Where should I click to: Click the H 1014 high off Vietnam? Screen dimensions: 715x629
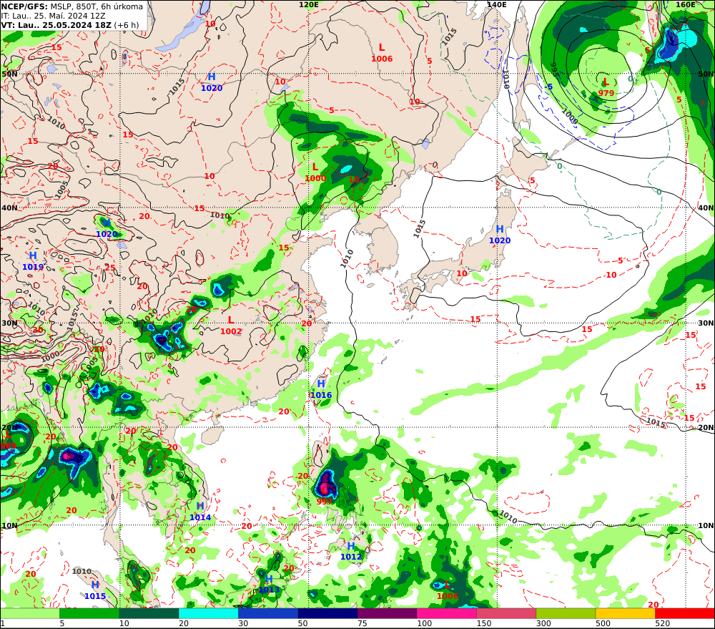point(200,512)
